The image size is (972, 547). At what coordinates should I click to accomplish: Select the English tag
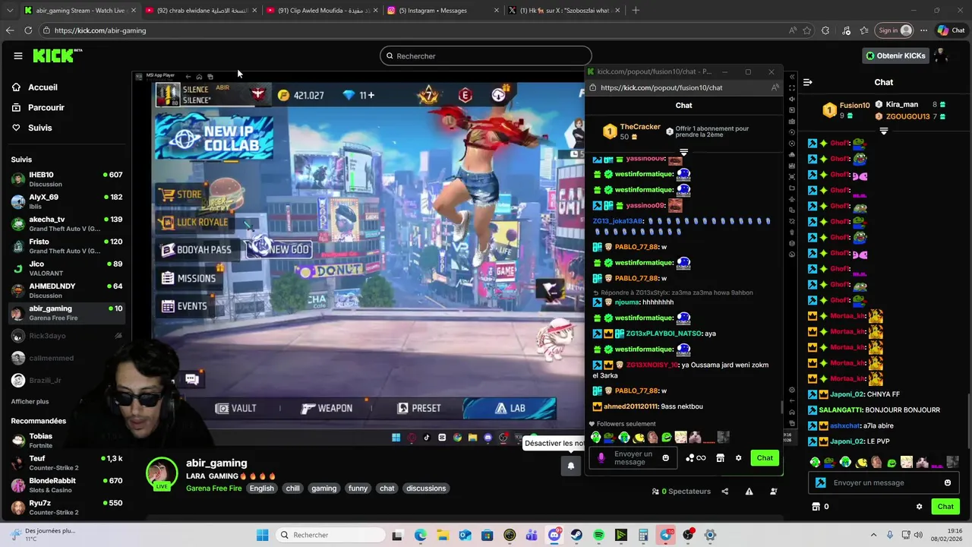pyautogui.click(x=261, y=489)
